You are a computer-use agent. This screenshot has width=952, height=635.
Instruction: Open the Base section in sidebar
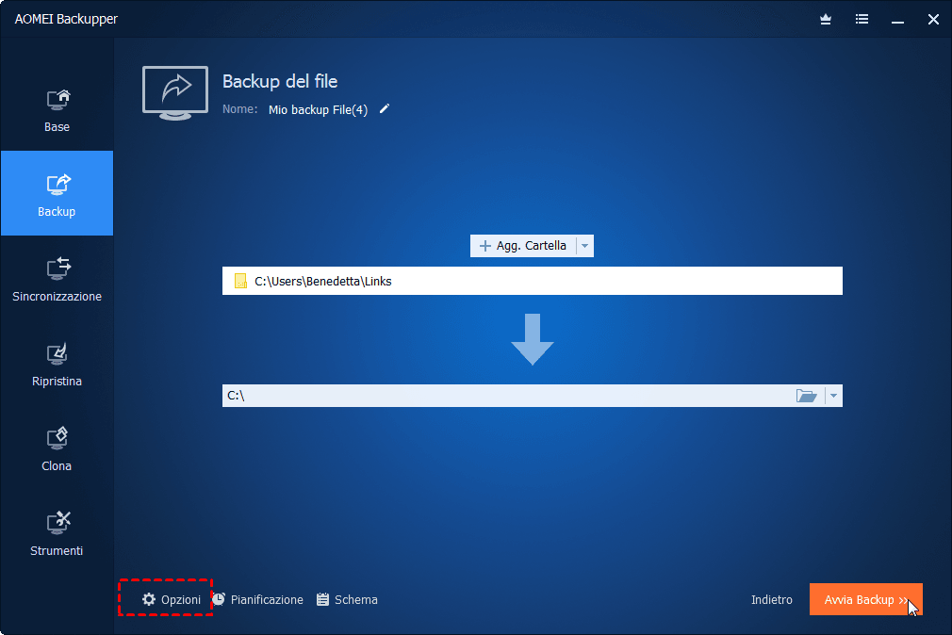point(57,110)
